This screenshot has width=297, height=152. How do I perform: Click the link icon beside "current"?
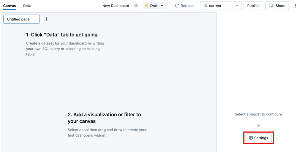click(x=206, y=6)
